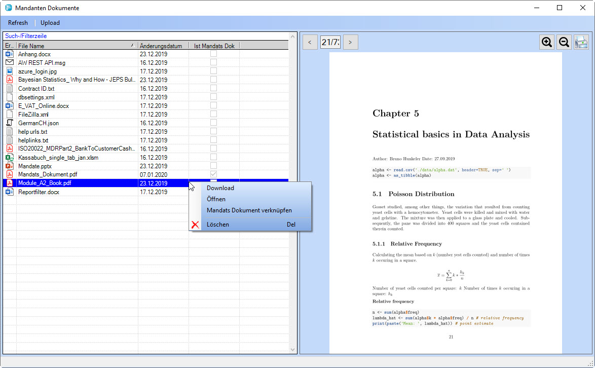Image resolution: width=595 pixels, height=368 pixels.
Task: Click the PowerPoint icon beside Mandate.pptx
Action: (x=9, y=166)
